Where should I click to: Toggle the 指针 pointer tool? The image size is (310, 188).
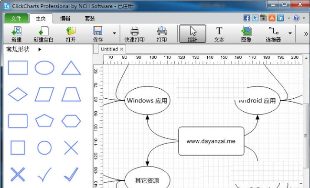click(192, 34)
